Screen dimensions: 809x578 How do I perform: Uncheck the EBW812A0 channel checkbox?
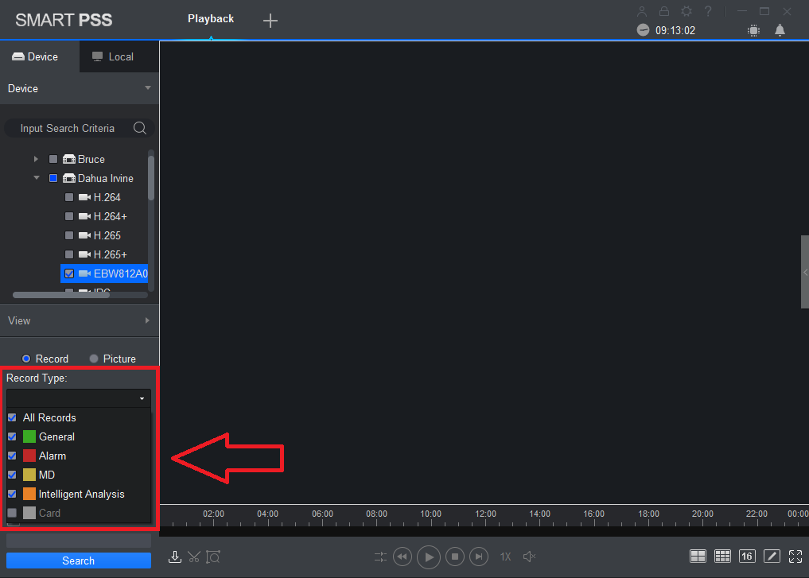[69, 273]
